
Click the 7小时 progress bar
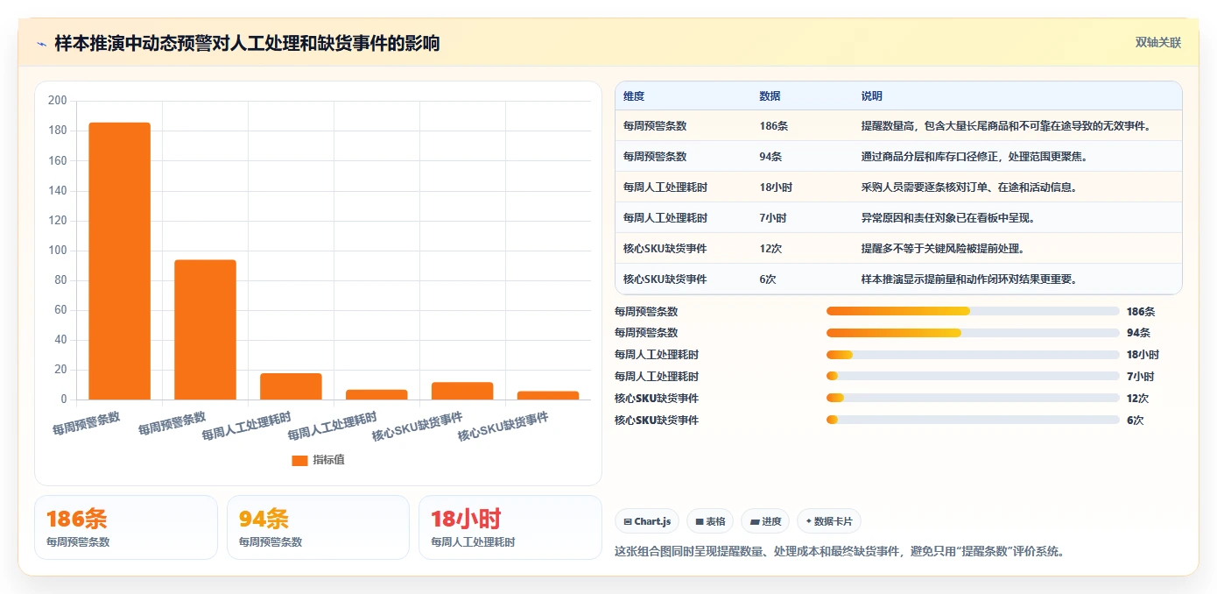(973, 377)
